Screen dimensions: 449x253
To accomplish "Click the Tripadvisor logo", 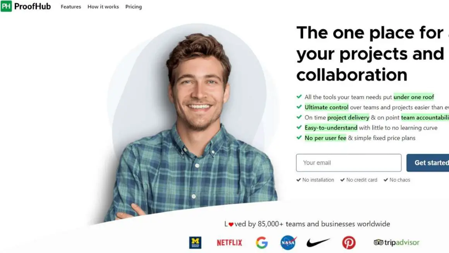I will (x=396, y=243).
